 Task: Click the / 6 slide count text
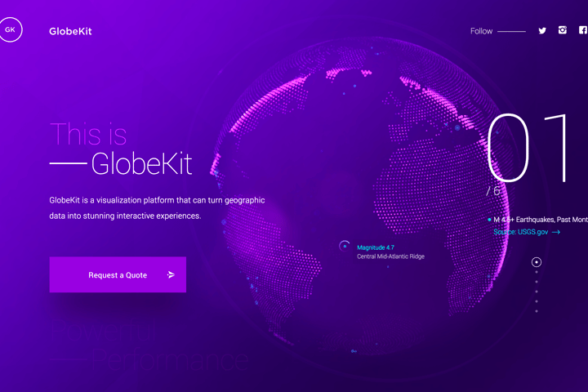pos(493,191)
